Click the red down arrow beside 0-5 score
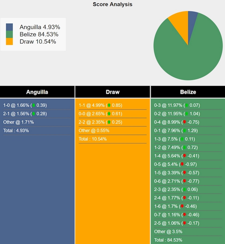The width and height of the screenshot is (225, 244). point(182,164)
